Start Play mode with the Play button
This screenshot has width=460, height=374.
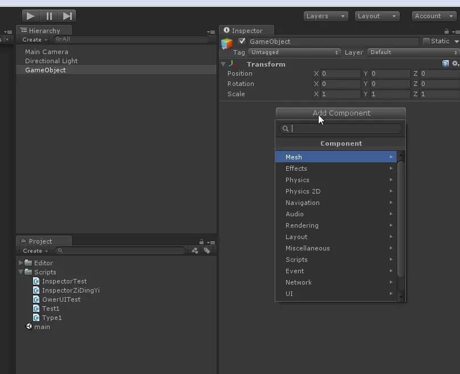tap(31, 16)
